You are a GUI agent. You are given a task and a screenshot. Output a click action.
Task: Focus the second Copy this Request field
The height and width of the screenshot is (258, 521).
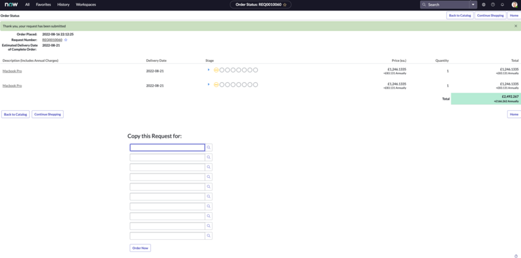point(167,157)
